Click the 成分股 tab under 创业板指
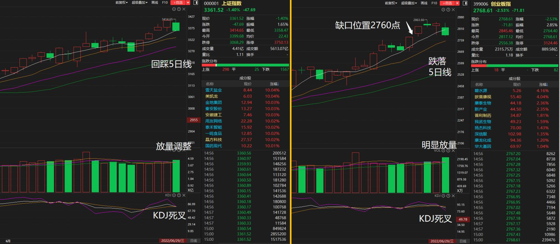The height and width of the screenshot is (244, 560). click(x=515, y=78)
